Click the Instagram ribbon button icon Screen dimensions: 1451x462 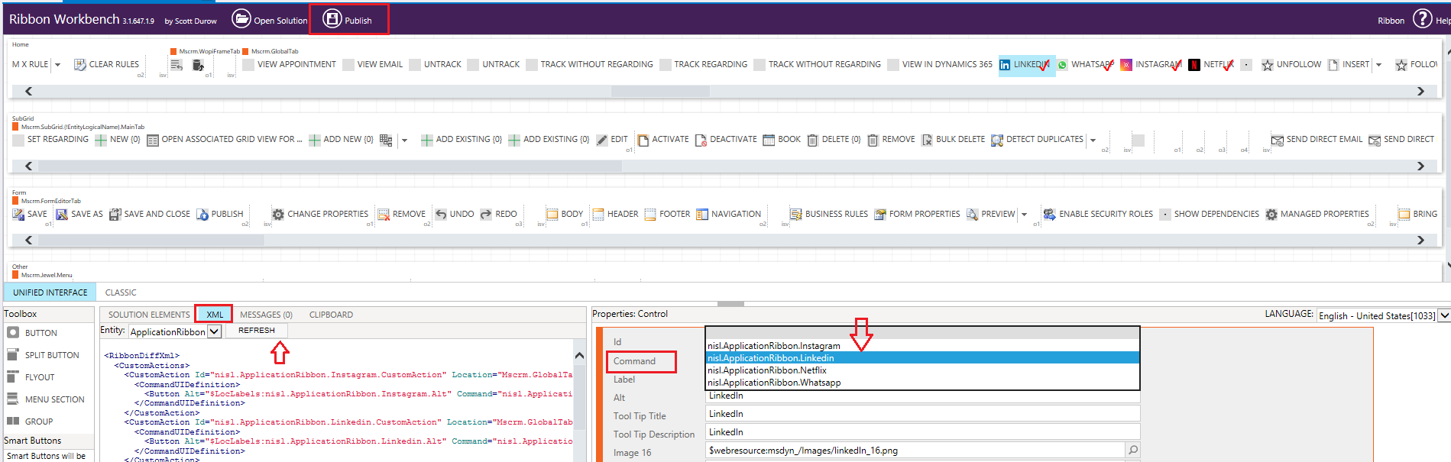coord(1125,65)
